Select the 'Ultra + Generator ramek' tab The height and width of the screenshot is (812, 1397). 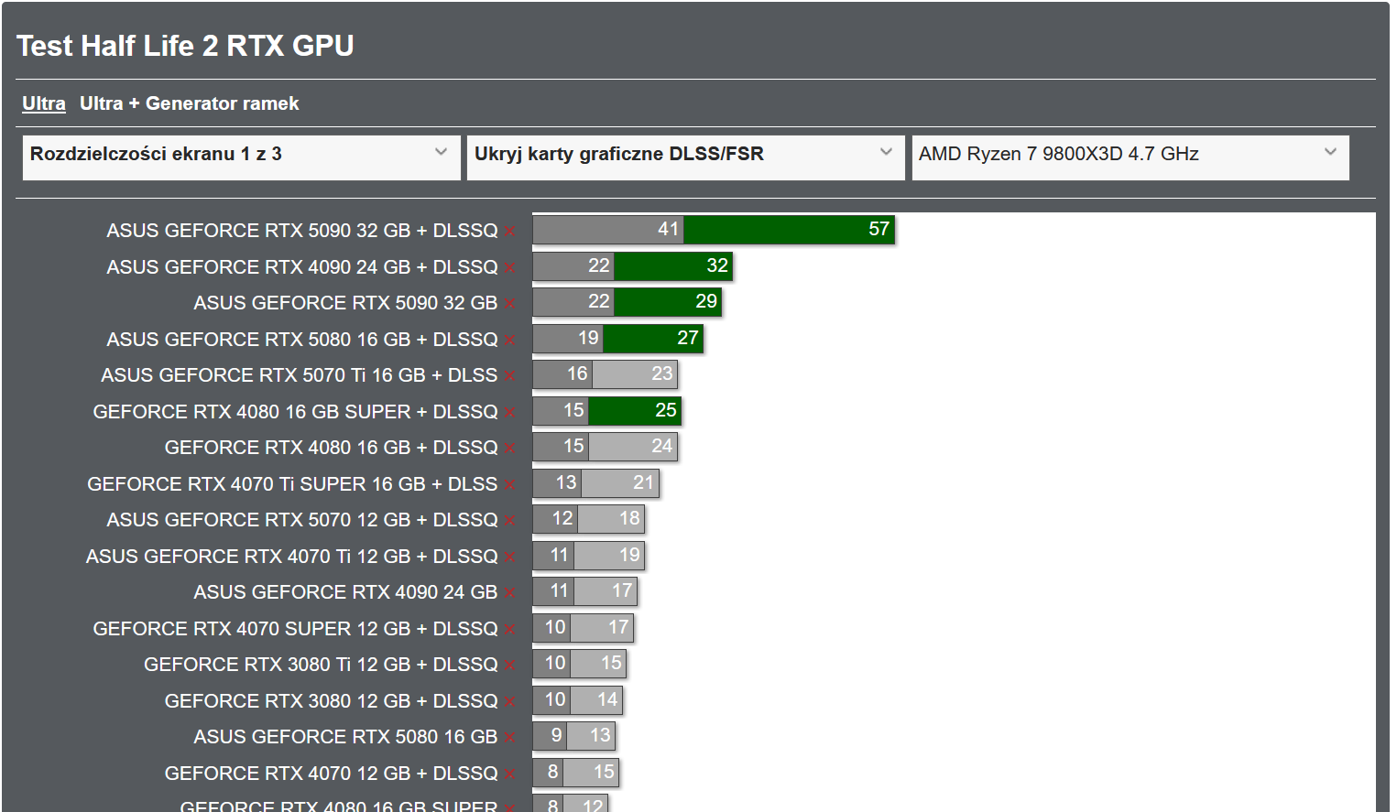[189, 103]
